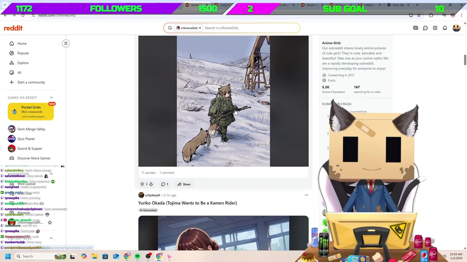The width and height of the screenshot is (467, 262).
Task: Open a new browser tab
Action: (x=417, y=5)
